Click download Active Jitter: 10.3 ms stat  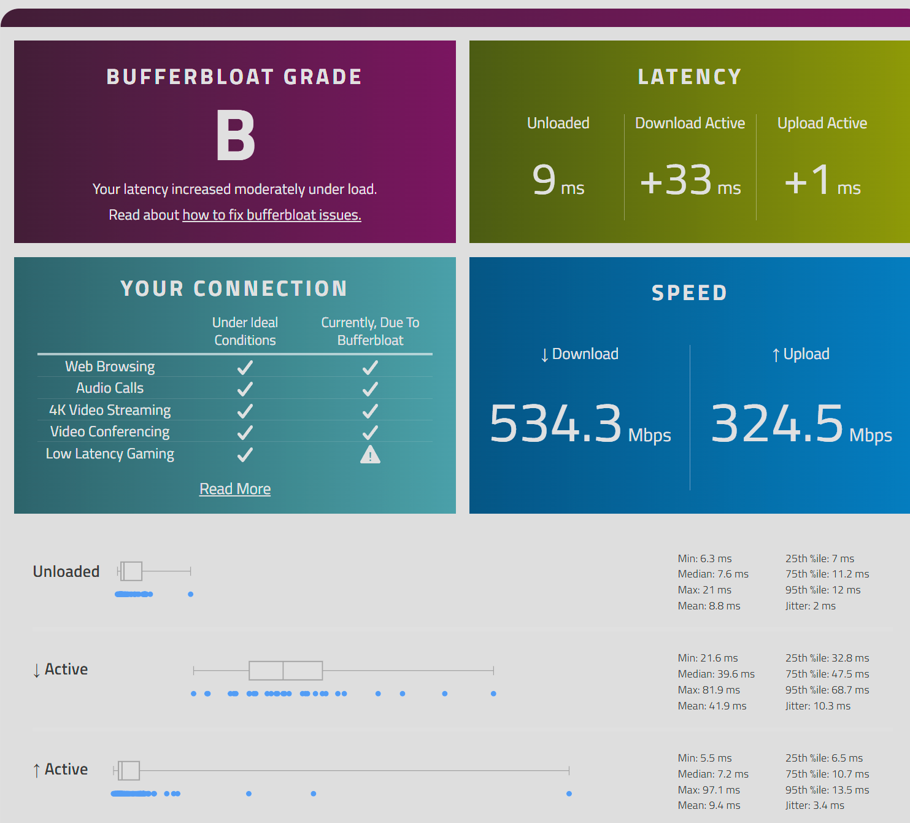tap(818, 706)
